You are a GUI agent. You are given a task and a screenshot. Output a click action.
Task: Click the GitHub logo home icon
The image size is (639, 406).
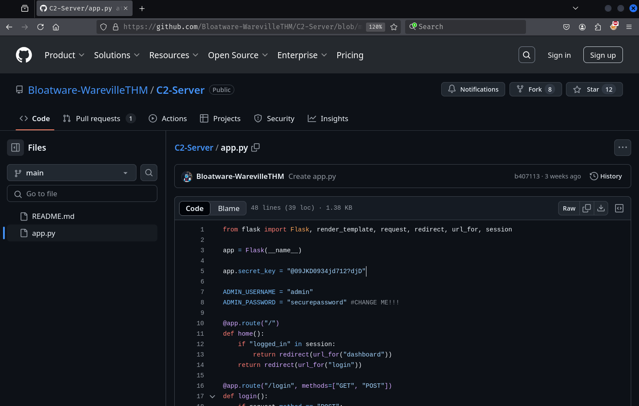click(24, 55)
